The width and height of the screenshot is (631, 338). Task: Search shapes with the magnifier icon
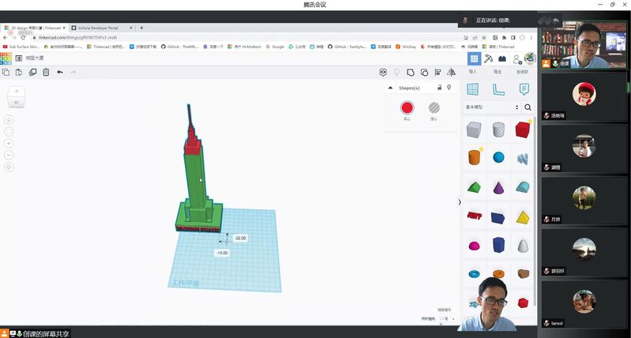pyautogui.click(x=528, y=107)
